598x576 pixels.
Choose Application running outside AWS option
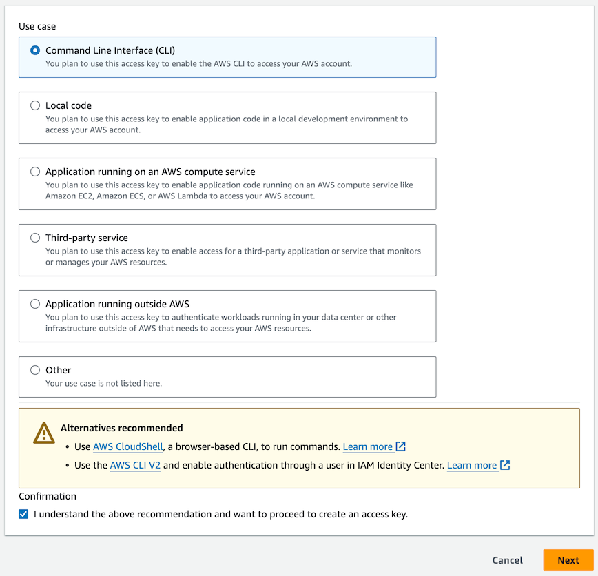(35, 304)
